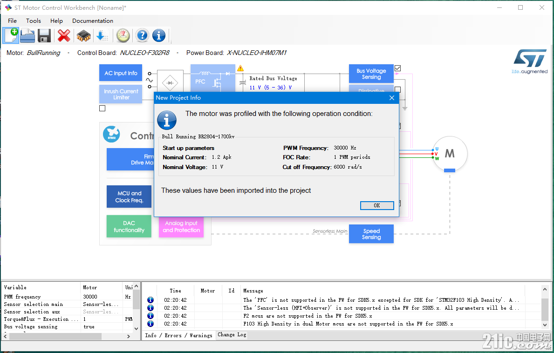Open Documentation menu
Viewport: 554px width, 353px height.
(93, 21)
